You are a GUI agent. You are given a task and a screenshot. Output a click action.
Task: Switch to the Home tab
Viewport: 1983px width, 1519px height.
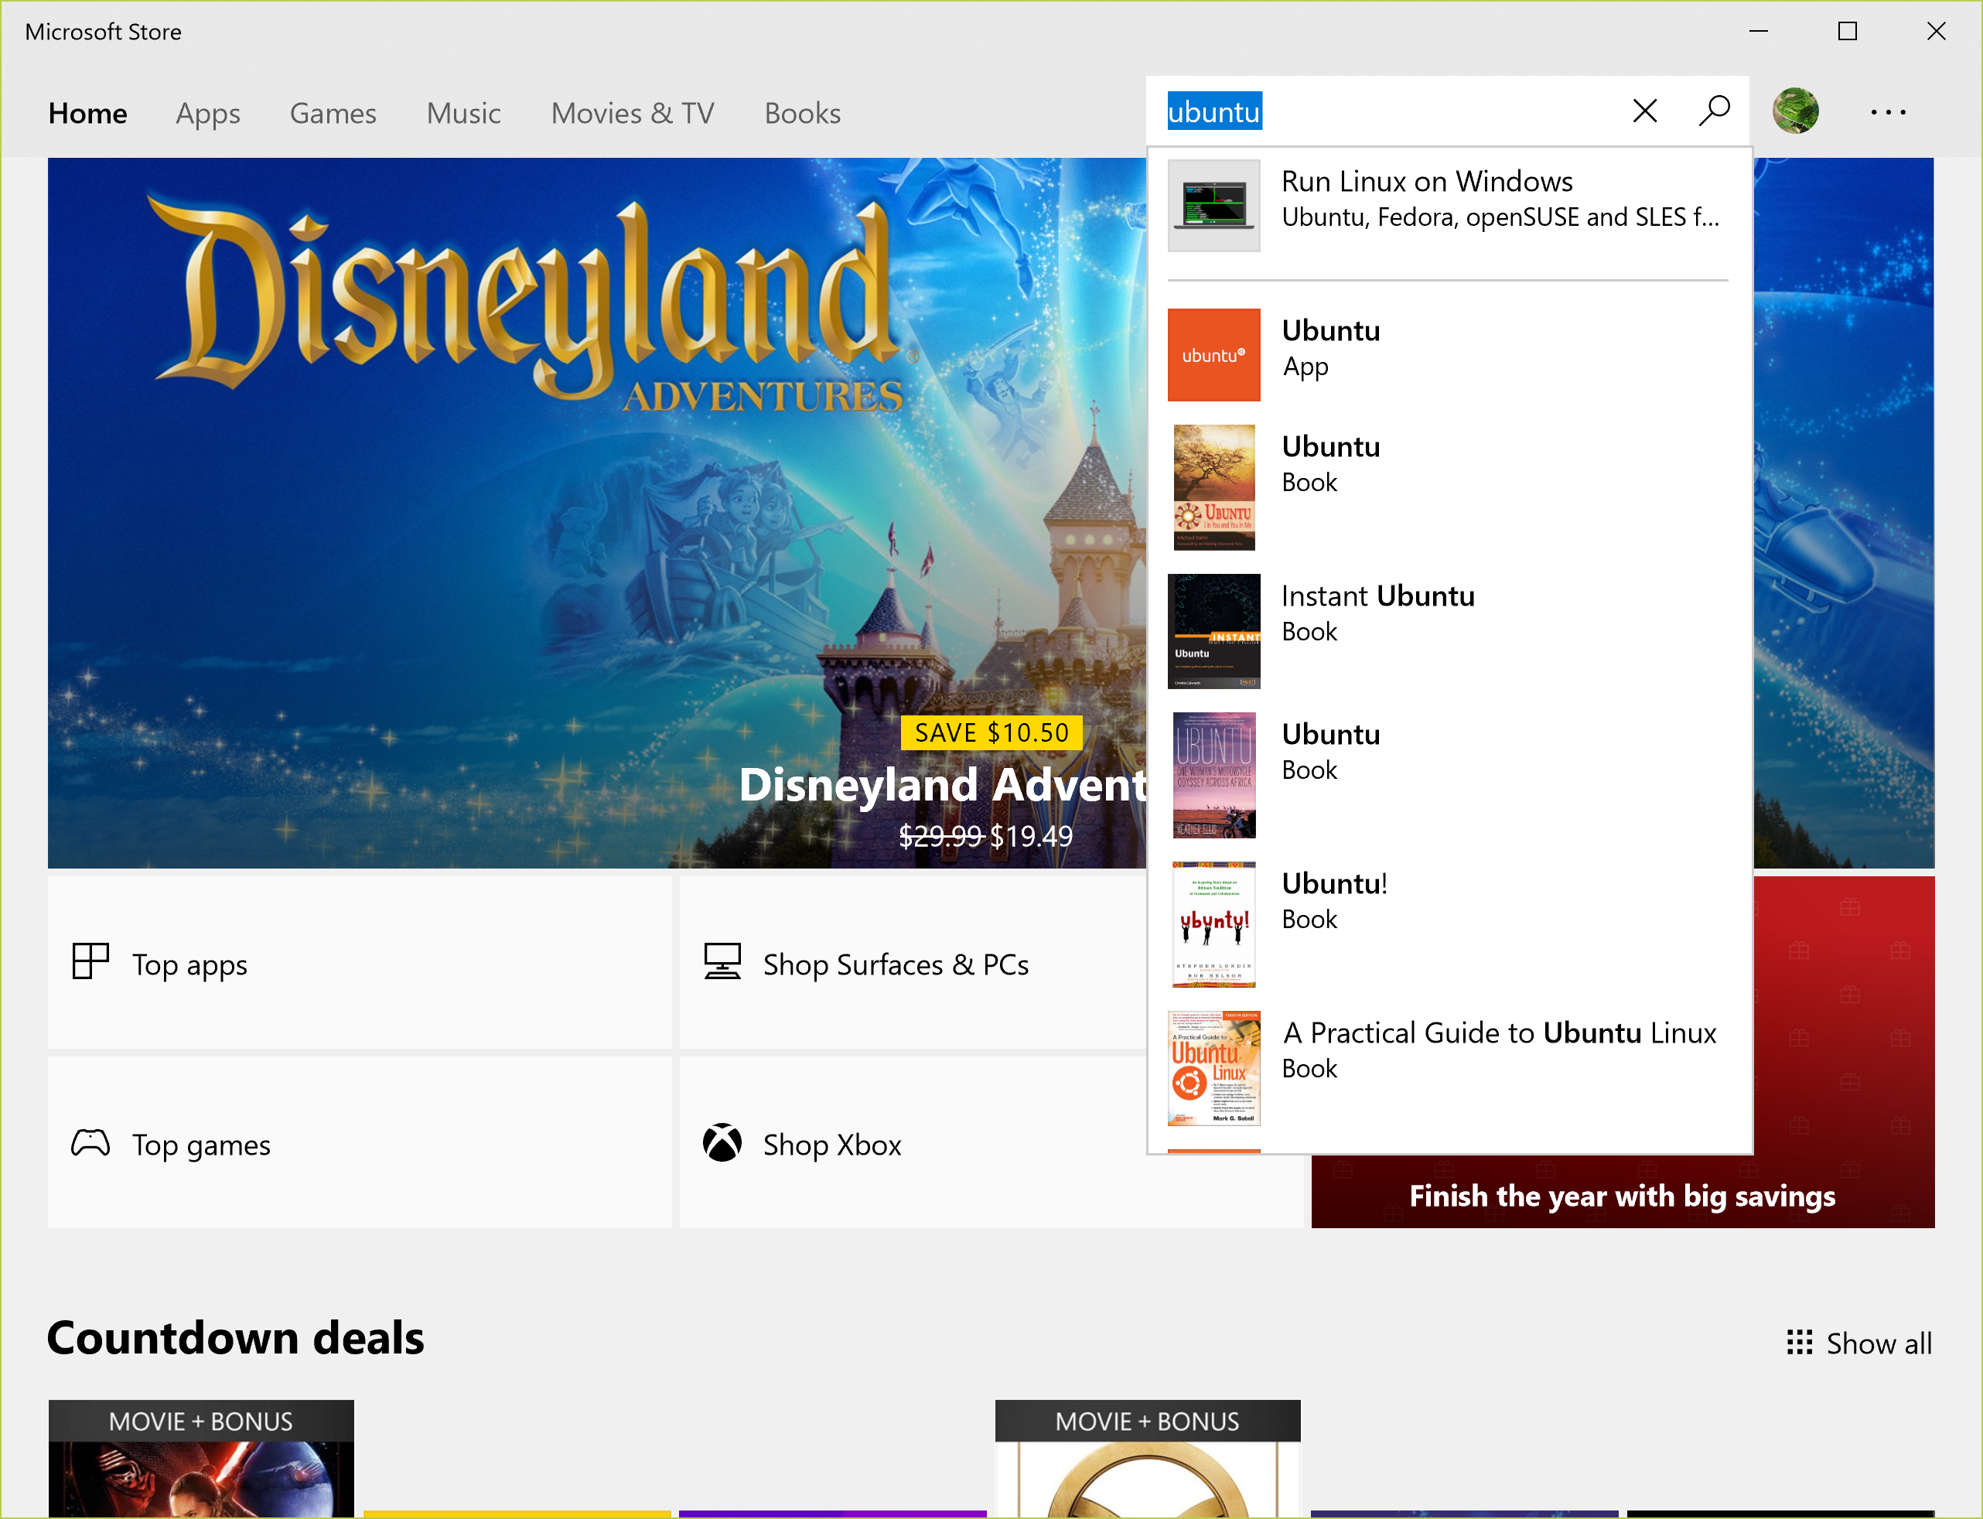click(x=87, y=113)
